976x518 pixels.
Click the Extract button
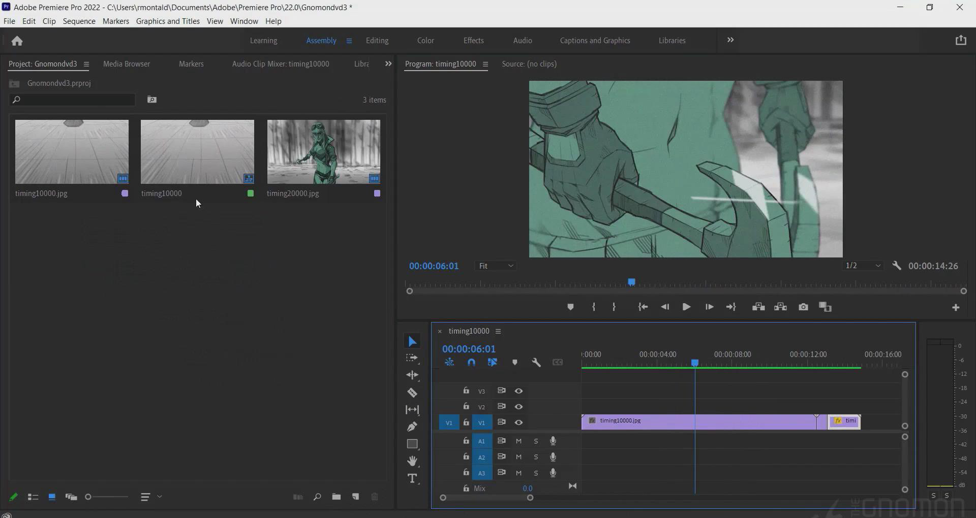[x=780, y=307]
